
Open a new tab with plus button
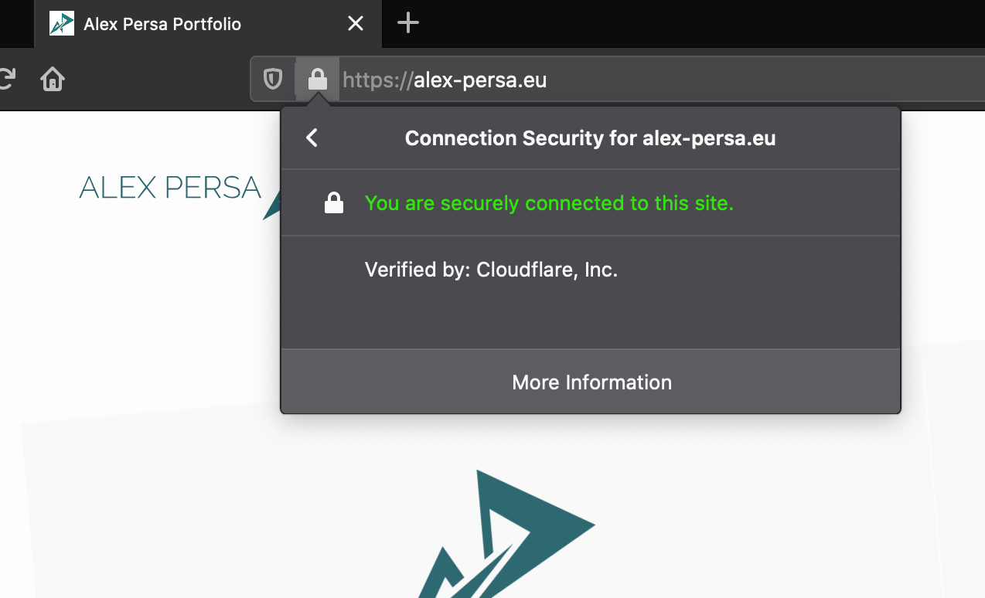tap(407, 23)
